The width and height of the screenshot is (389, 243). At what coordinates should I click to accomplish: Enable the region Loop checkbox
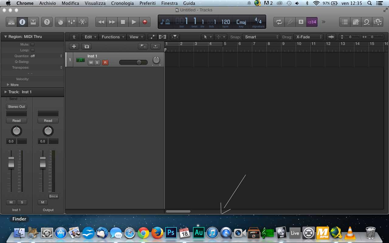(33, 50)
